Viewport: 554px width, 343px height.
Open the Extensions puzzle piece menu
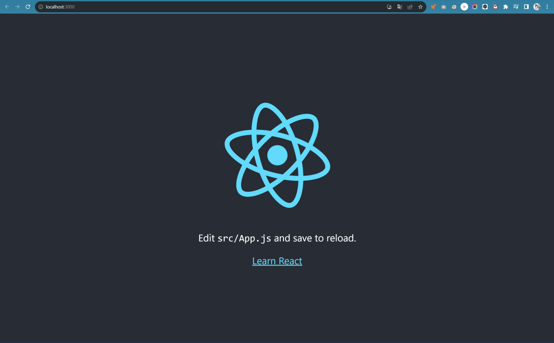click(506, 7)
